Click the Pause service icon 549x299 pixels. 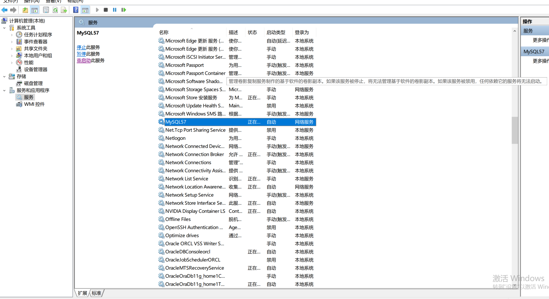[115, 10]
